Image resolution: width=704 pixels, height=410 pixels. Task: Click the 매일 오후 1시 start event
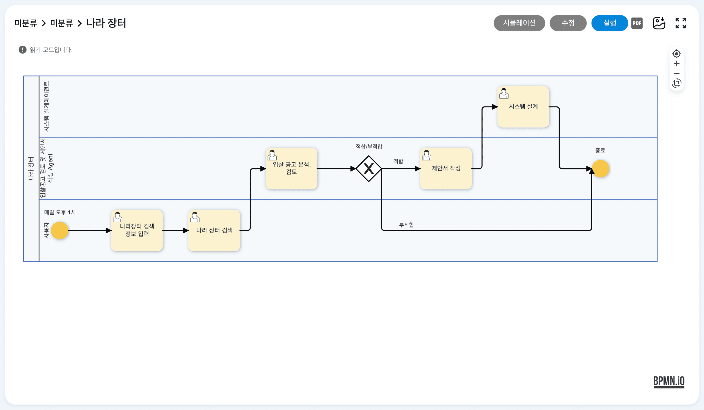coord(59,231)
